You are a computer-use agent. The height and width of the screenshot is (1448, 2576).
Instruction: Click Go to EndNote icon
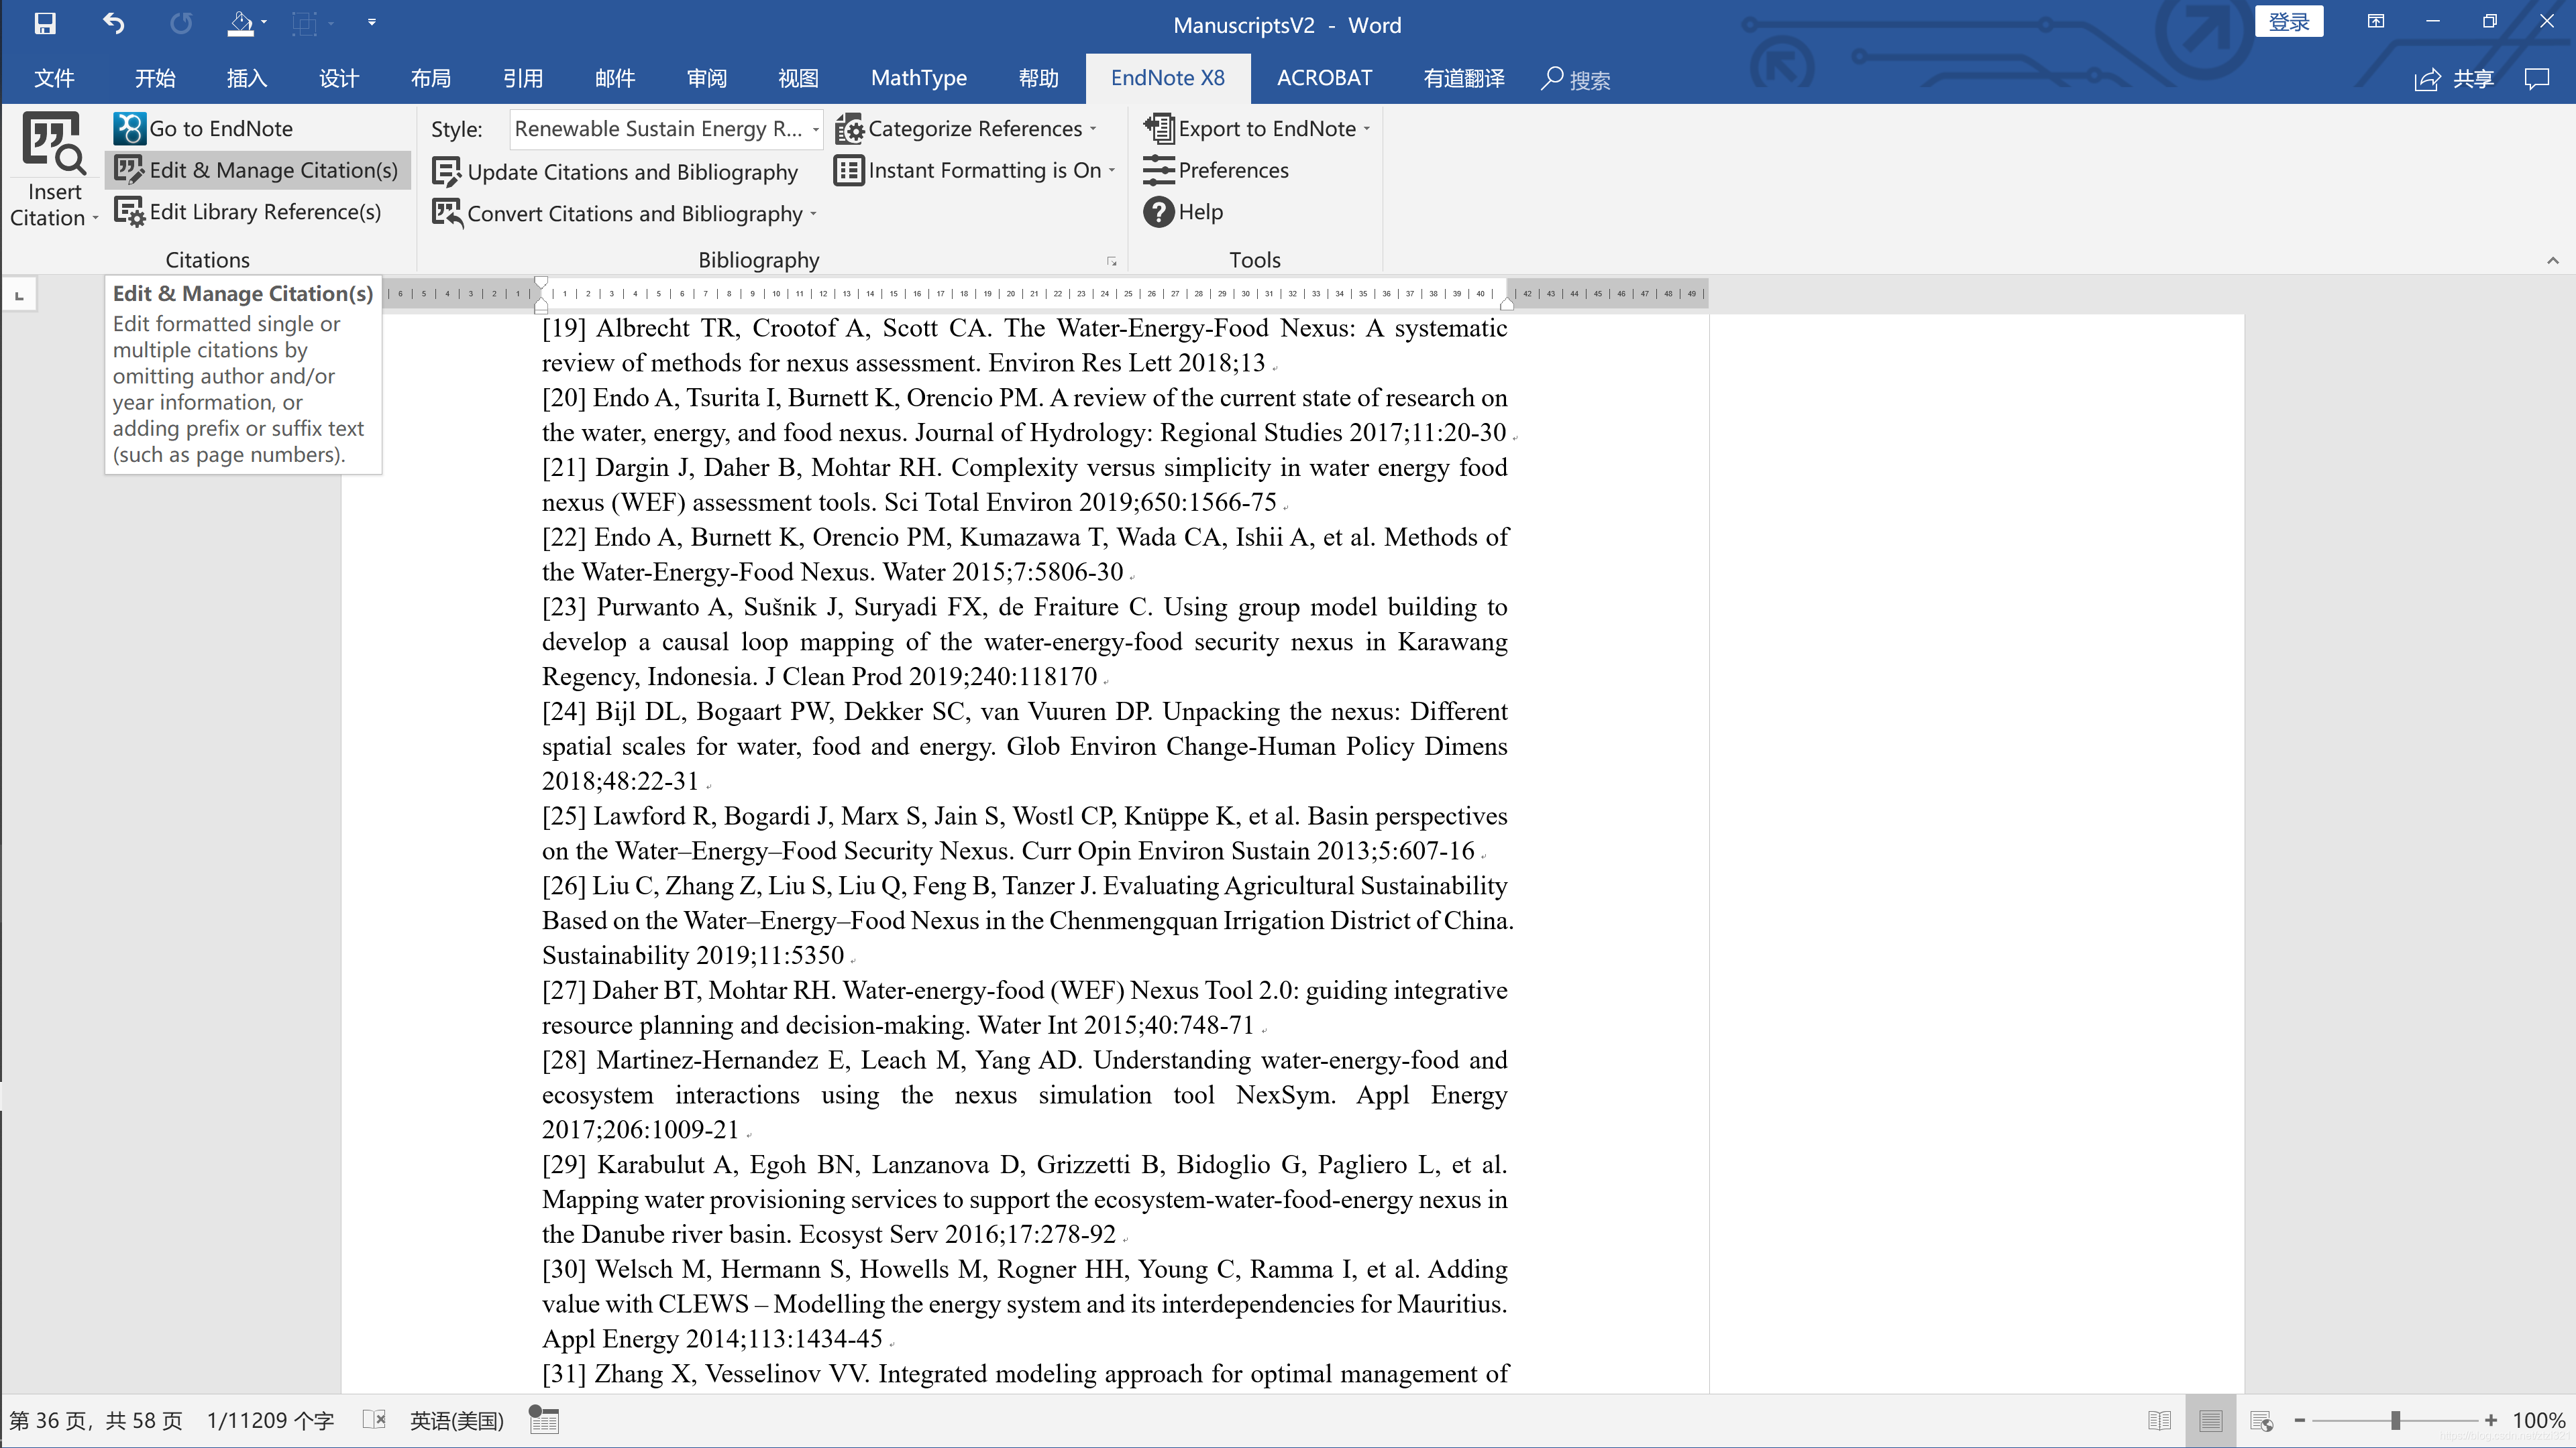tap(129, 129)
